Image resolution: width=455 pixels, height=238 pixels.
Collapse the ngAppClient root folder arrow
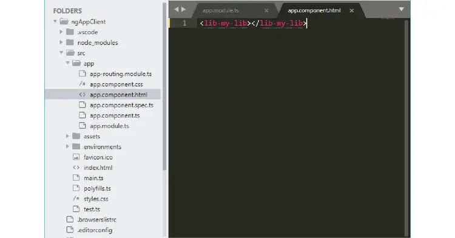coord(55,21)
